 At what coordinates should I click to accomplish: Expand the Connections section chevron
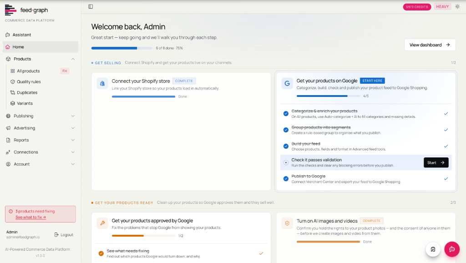(x=73, y=152)
